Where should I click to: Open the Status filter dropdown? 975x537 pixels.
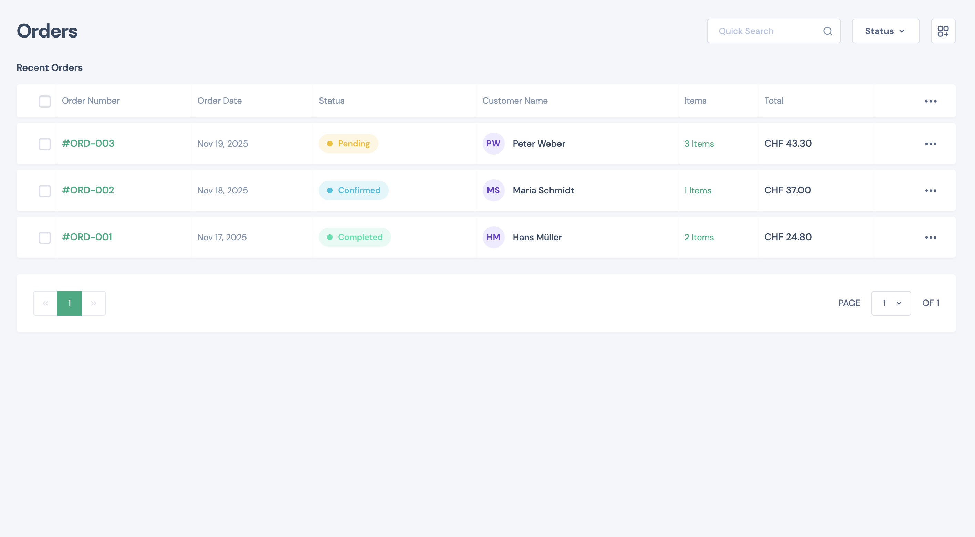885,31
